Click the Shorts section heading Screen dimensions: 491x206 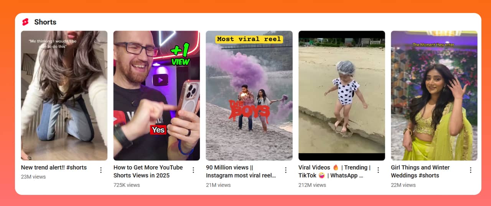[45, 22]
